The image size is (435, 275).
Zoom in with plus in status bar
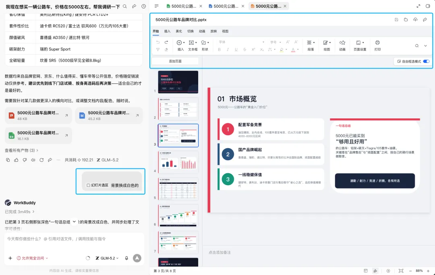[x=428, y=271]
